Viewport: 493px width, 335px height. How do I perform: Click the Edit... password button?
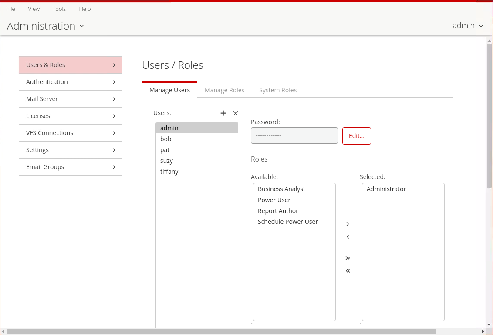tap(357, 136)
